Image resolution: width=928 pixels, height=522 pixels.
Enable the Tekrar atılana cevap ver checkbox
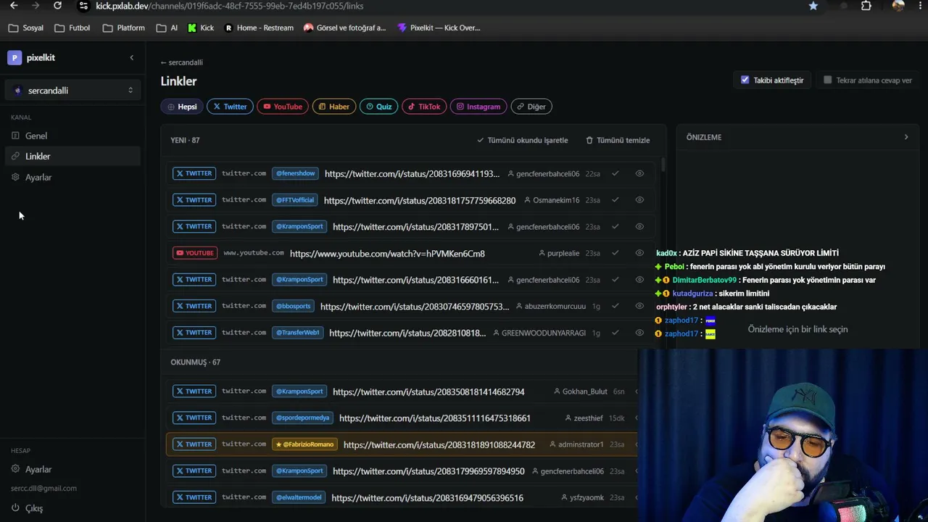click(827, 80)
